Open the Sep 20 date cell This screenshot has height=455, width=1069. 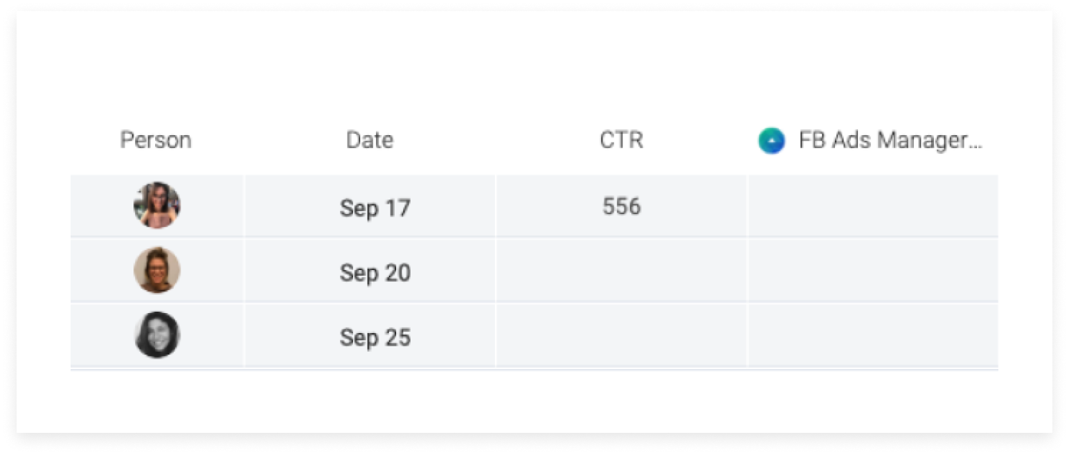point(370,271)
